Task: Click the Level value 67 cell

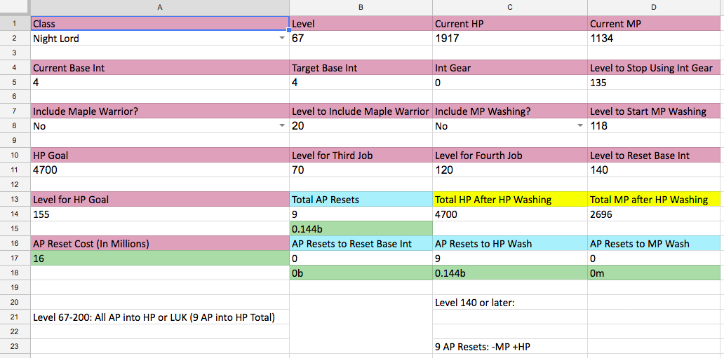Action: click(x=361, y=39)
